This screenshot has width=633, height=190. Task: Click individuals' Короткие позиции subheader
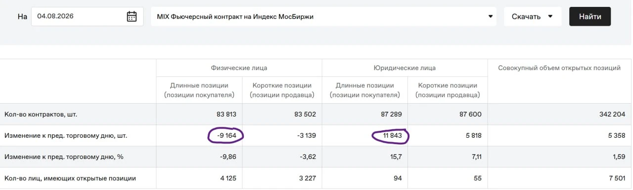[x=281, y=90]
